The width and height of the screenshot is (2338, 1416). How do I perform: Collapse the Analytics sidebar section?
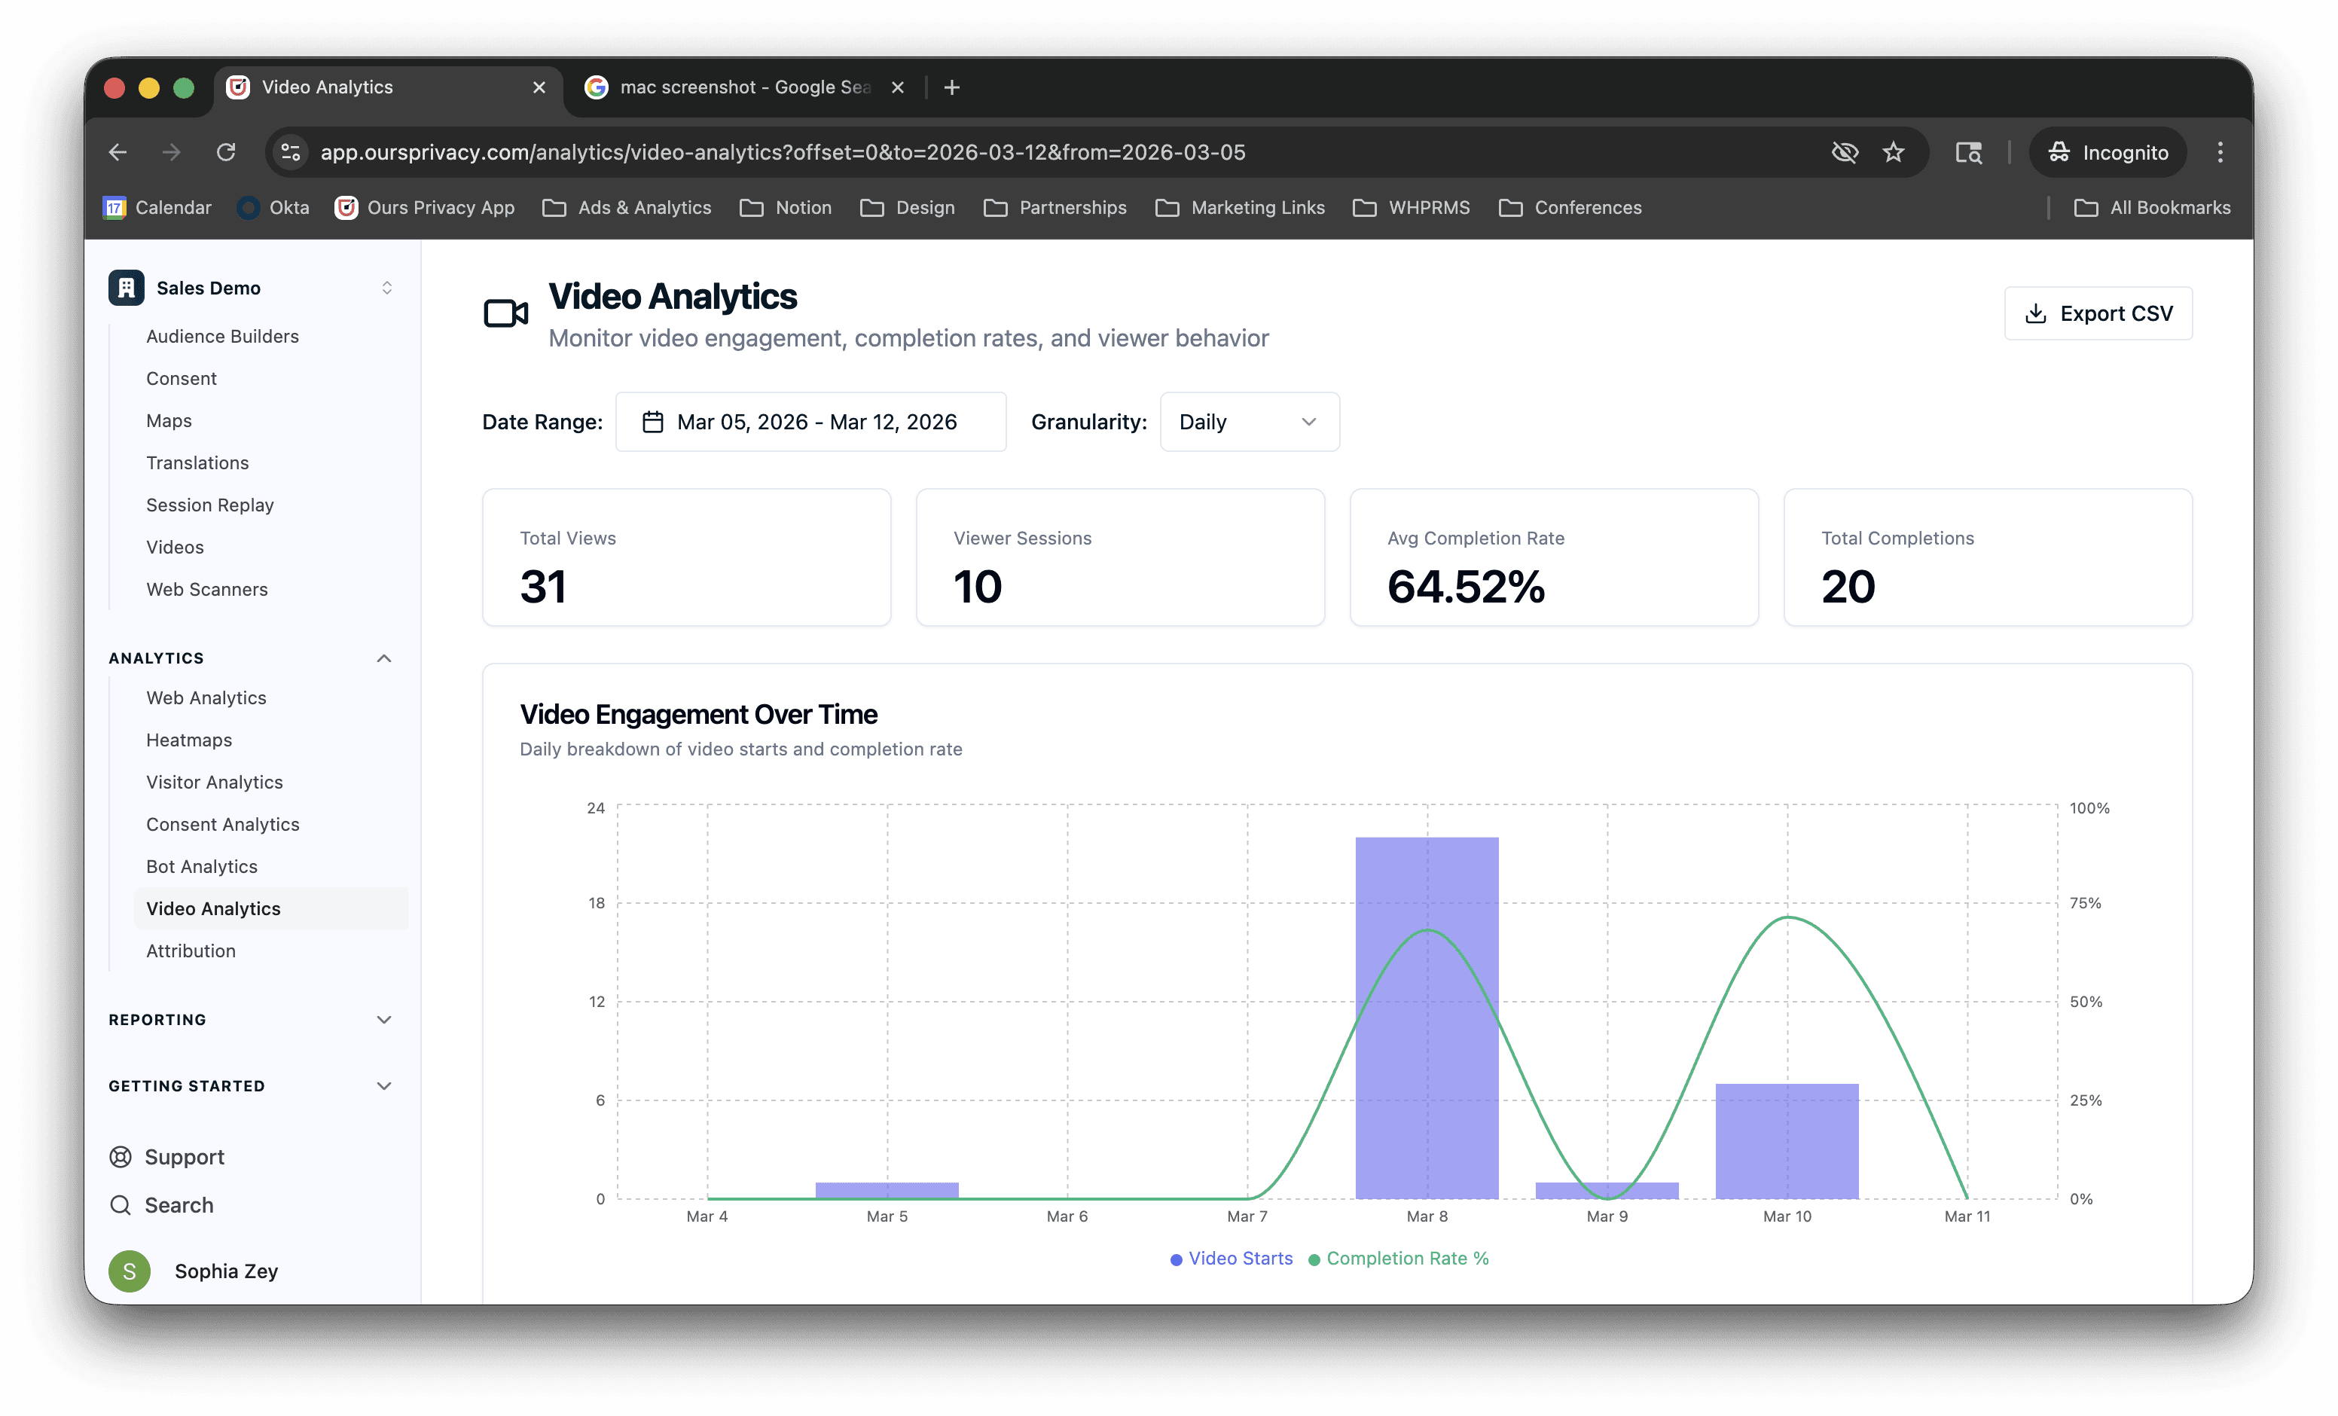(x=383, y=658)
